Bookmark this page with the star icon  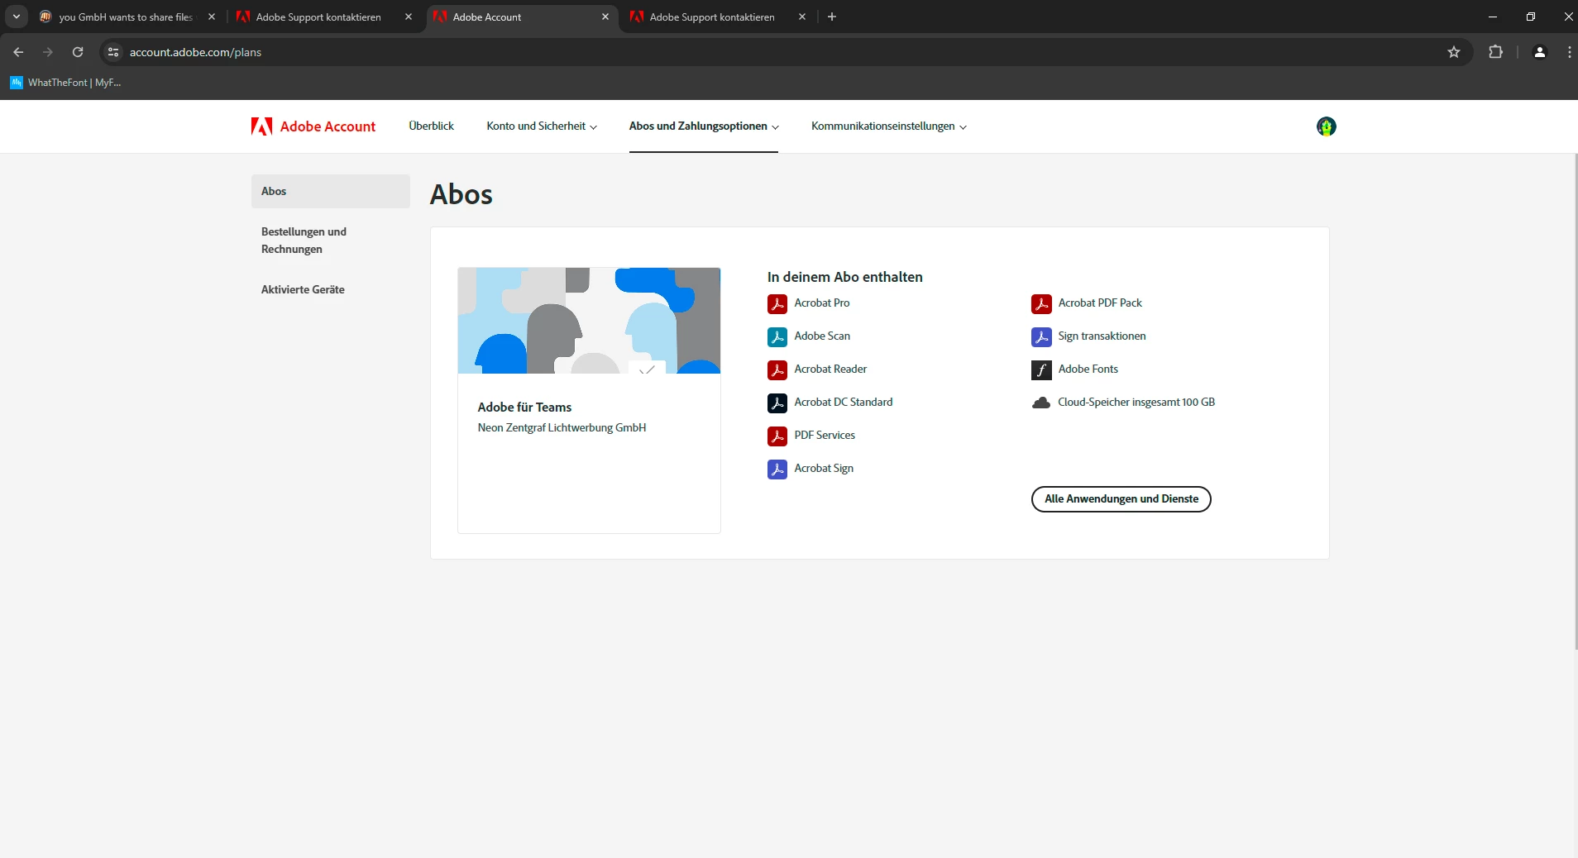[1454, 52]
